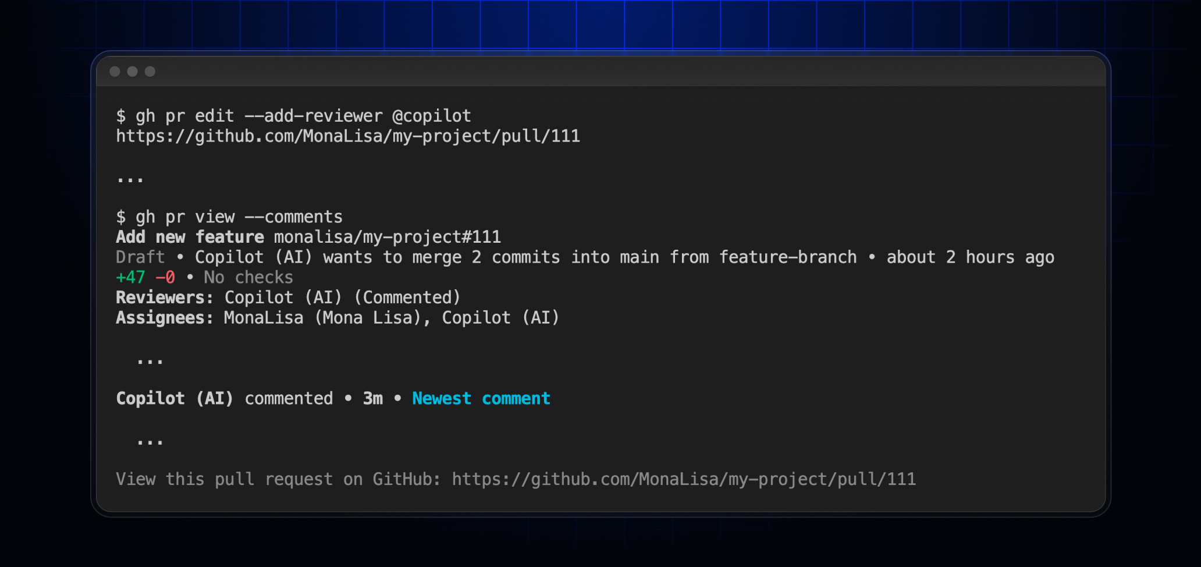Click the "@copilot" argument in the edit command
The image size is (1201, 567).
point(432,116)
